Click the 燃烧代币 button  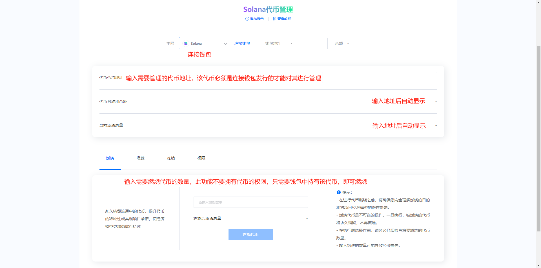(x=250, y=235)
